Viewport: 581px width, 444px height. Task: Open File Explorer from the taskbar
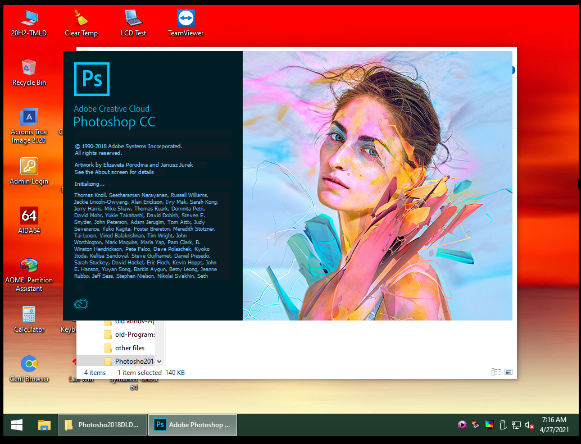point(44,425)
